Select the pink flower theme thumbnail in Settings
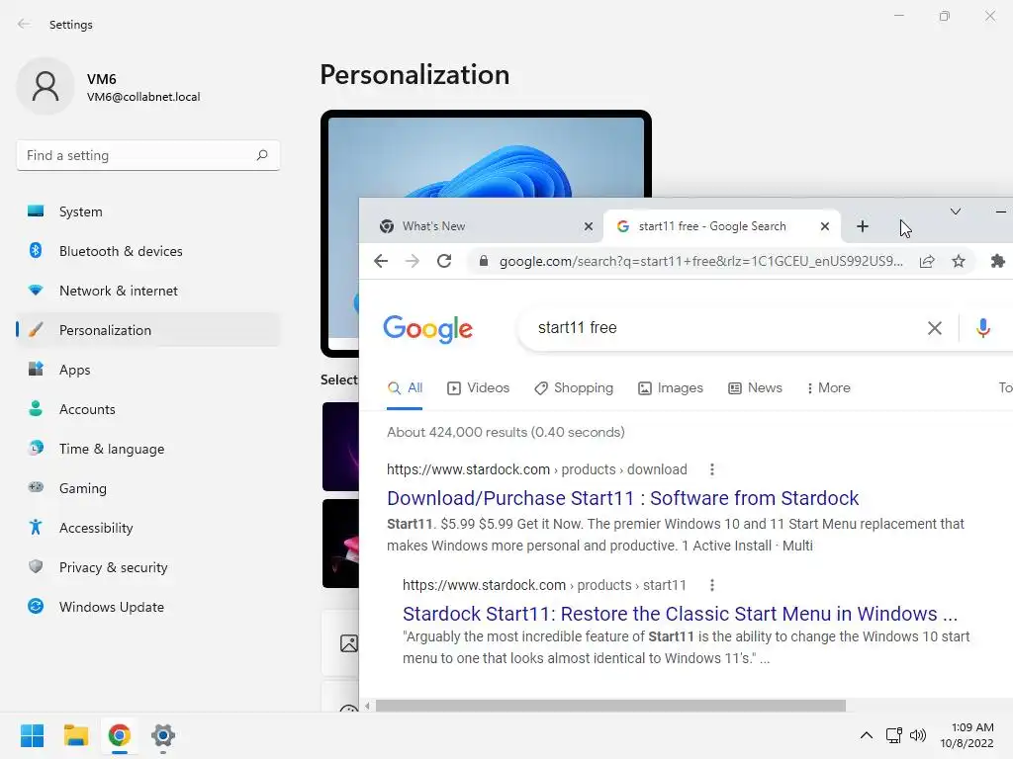The height and width of the screenshot is (759, 1013). click(340, 544)
